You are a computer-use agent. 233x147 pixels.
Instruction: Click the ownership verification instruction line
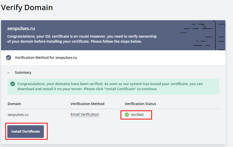point(74,41)
